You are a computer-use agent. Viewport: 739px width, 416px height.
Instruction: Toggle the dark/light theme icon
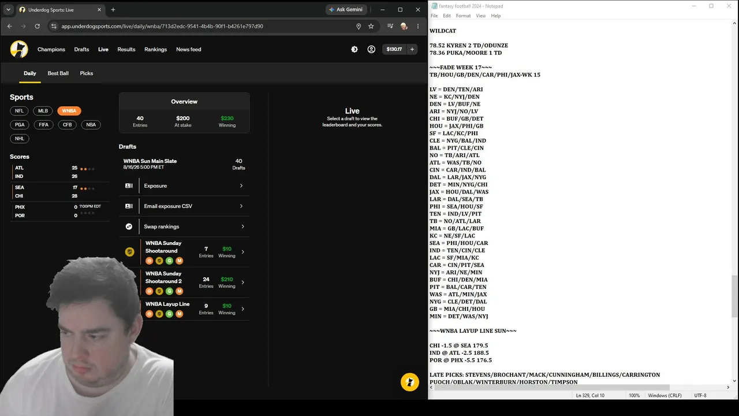point(354,49)
